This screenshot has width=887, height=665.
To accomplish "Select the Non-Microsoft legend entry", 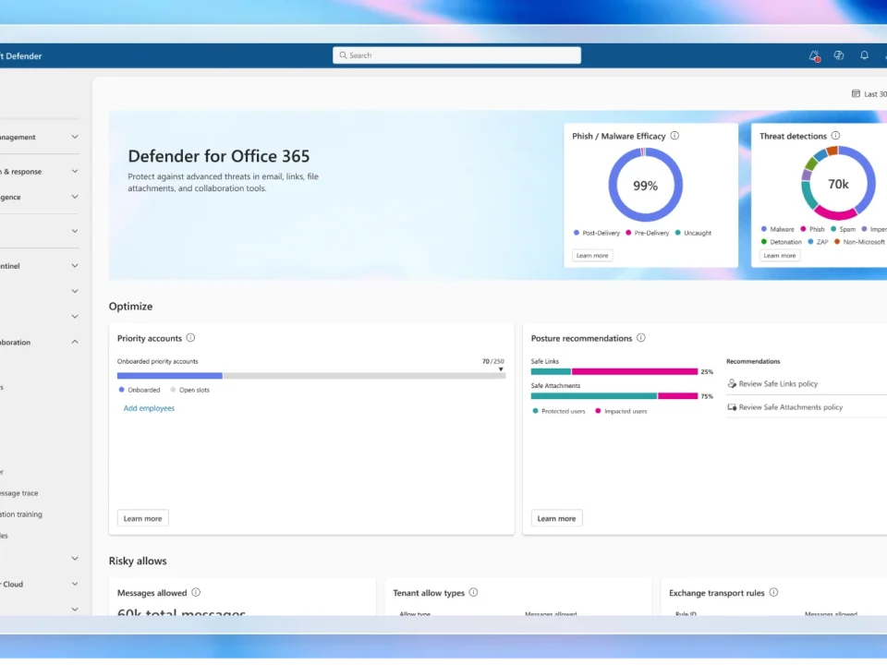I will (x=859, y=242).
